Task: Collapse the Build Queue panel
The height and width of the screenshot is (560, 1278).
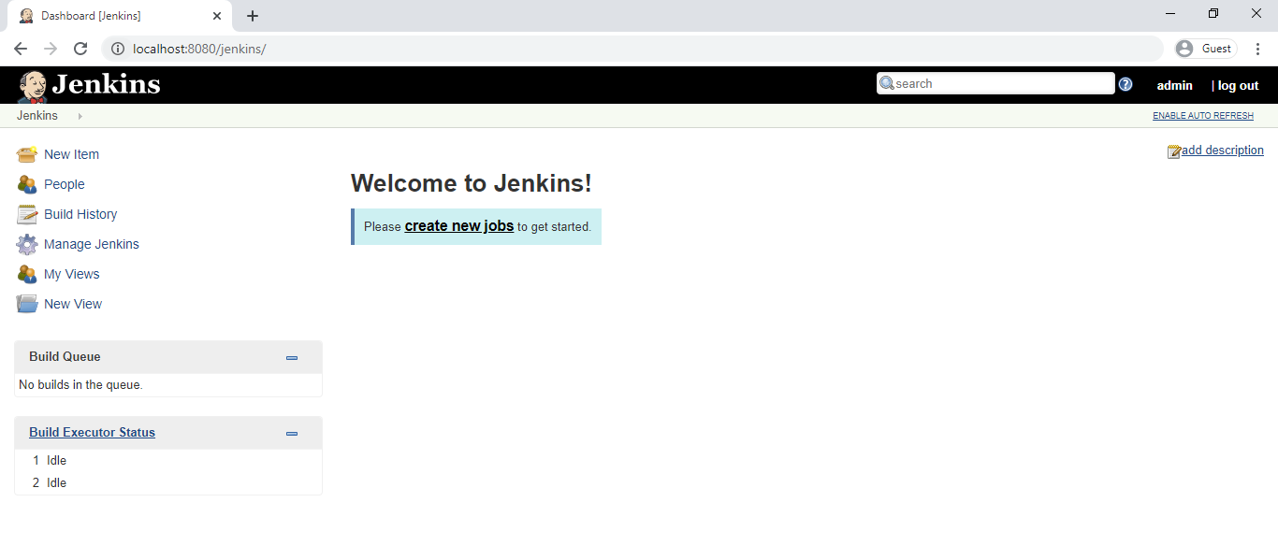Action: tap(292, 357)
